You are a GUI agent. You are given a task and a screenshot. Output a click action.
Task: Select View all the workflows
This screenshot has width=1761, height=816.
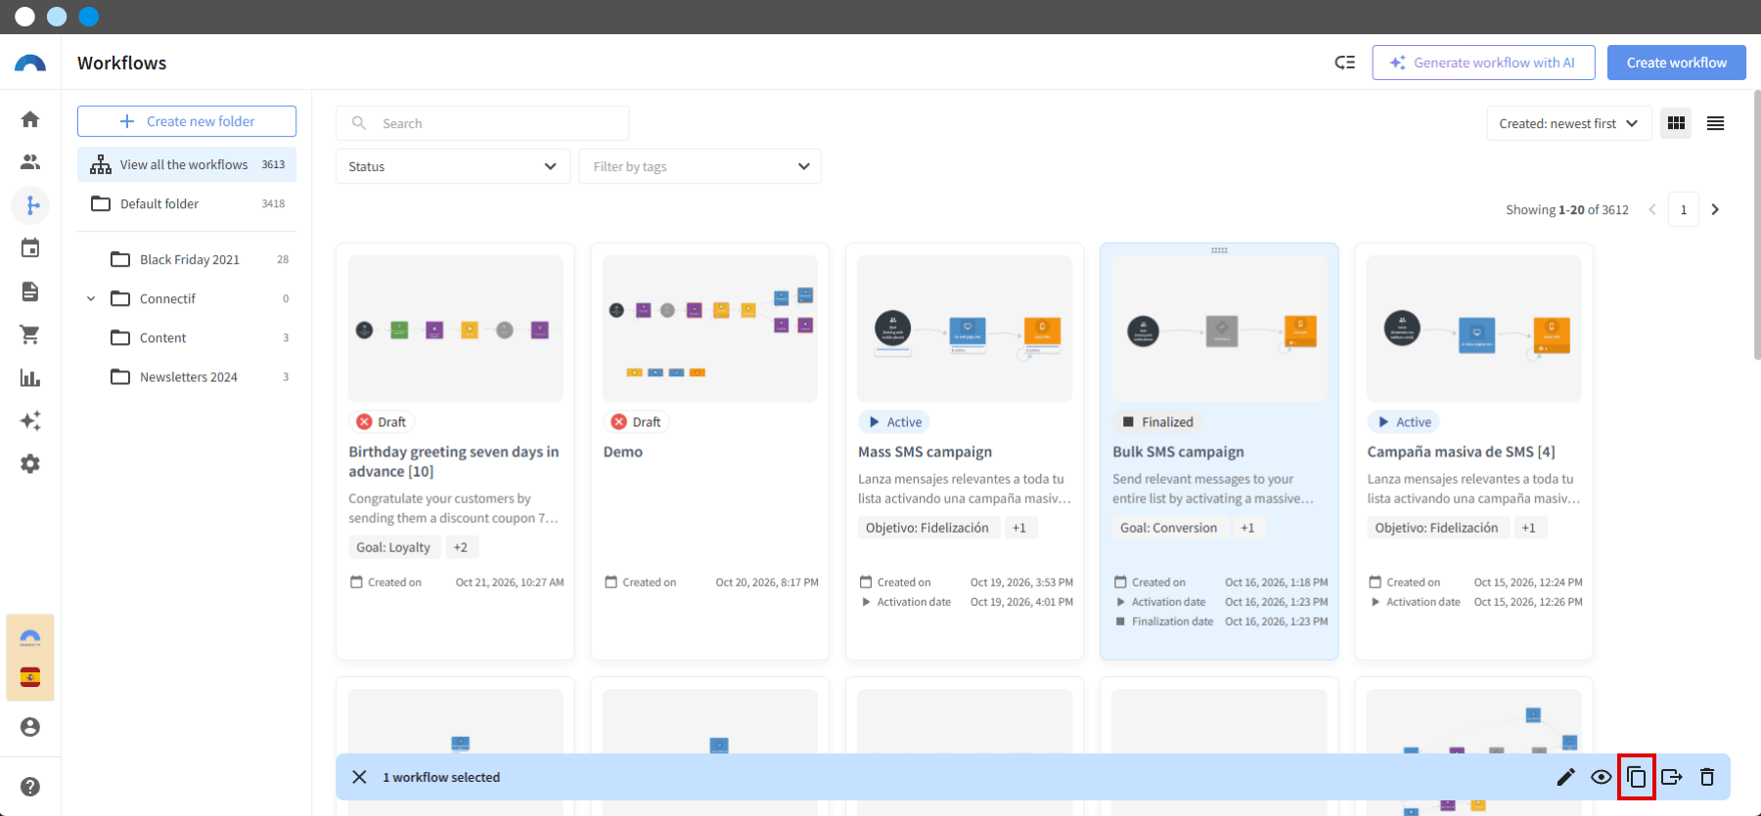pos(187,164)
